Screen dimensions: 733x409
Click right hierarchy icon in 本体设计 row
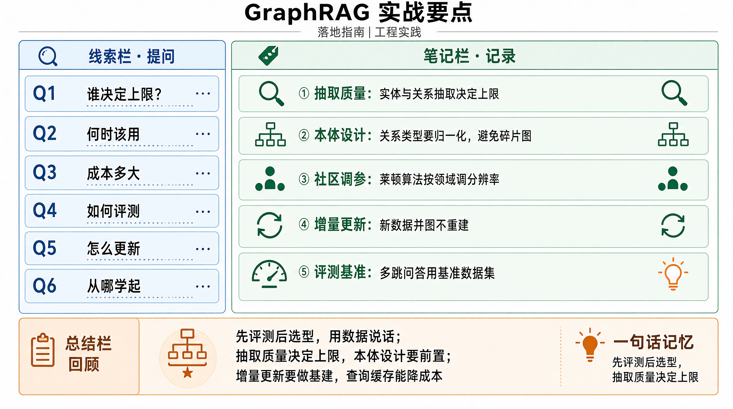click(x=673, y=134)
